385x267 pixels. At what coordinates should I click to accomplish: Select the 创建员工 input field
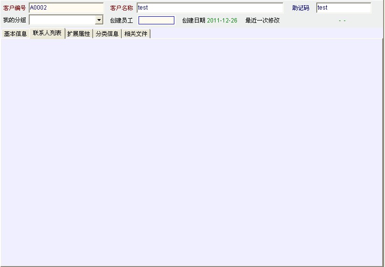tap(156, 21)
